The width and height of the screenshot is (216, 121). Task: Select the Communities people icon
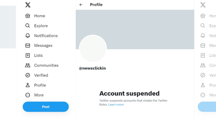tap(28, 65)
